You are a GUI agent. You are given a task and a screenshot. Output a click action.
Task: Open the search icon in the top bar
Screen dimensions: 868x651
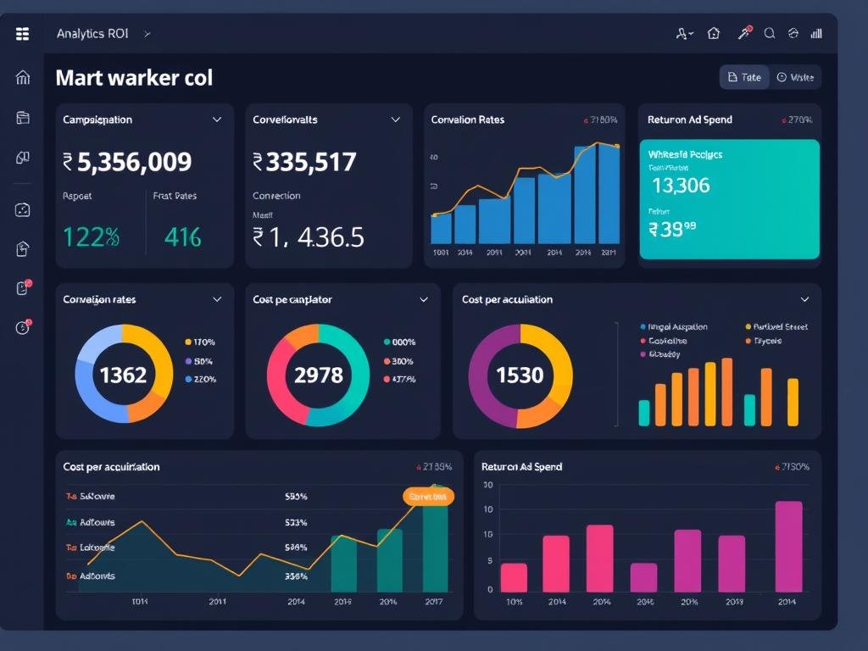point(769,33)
